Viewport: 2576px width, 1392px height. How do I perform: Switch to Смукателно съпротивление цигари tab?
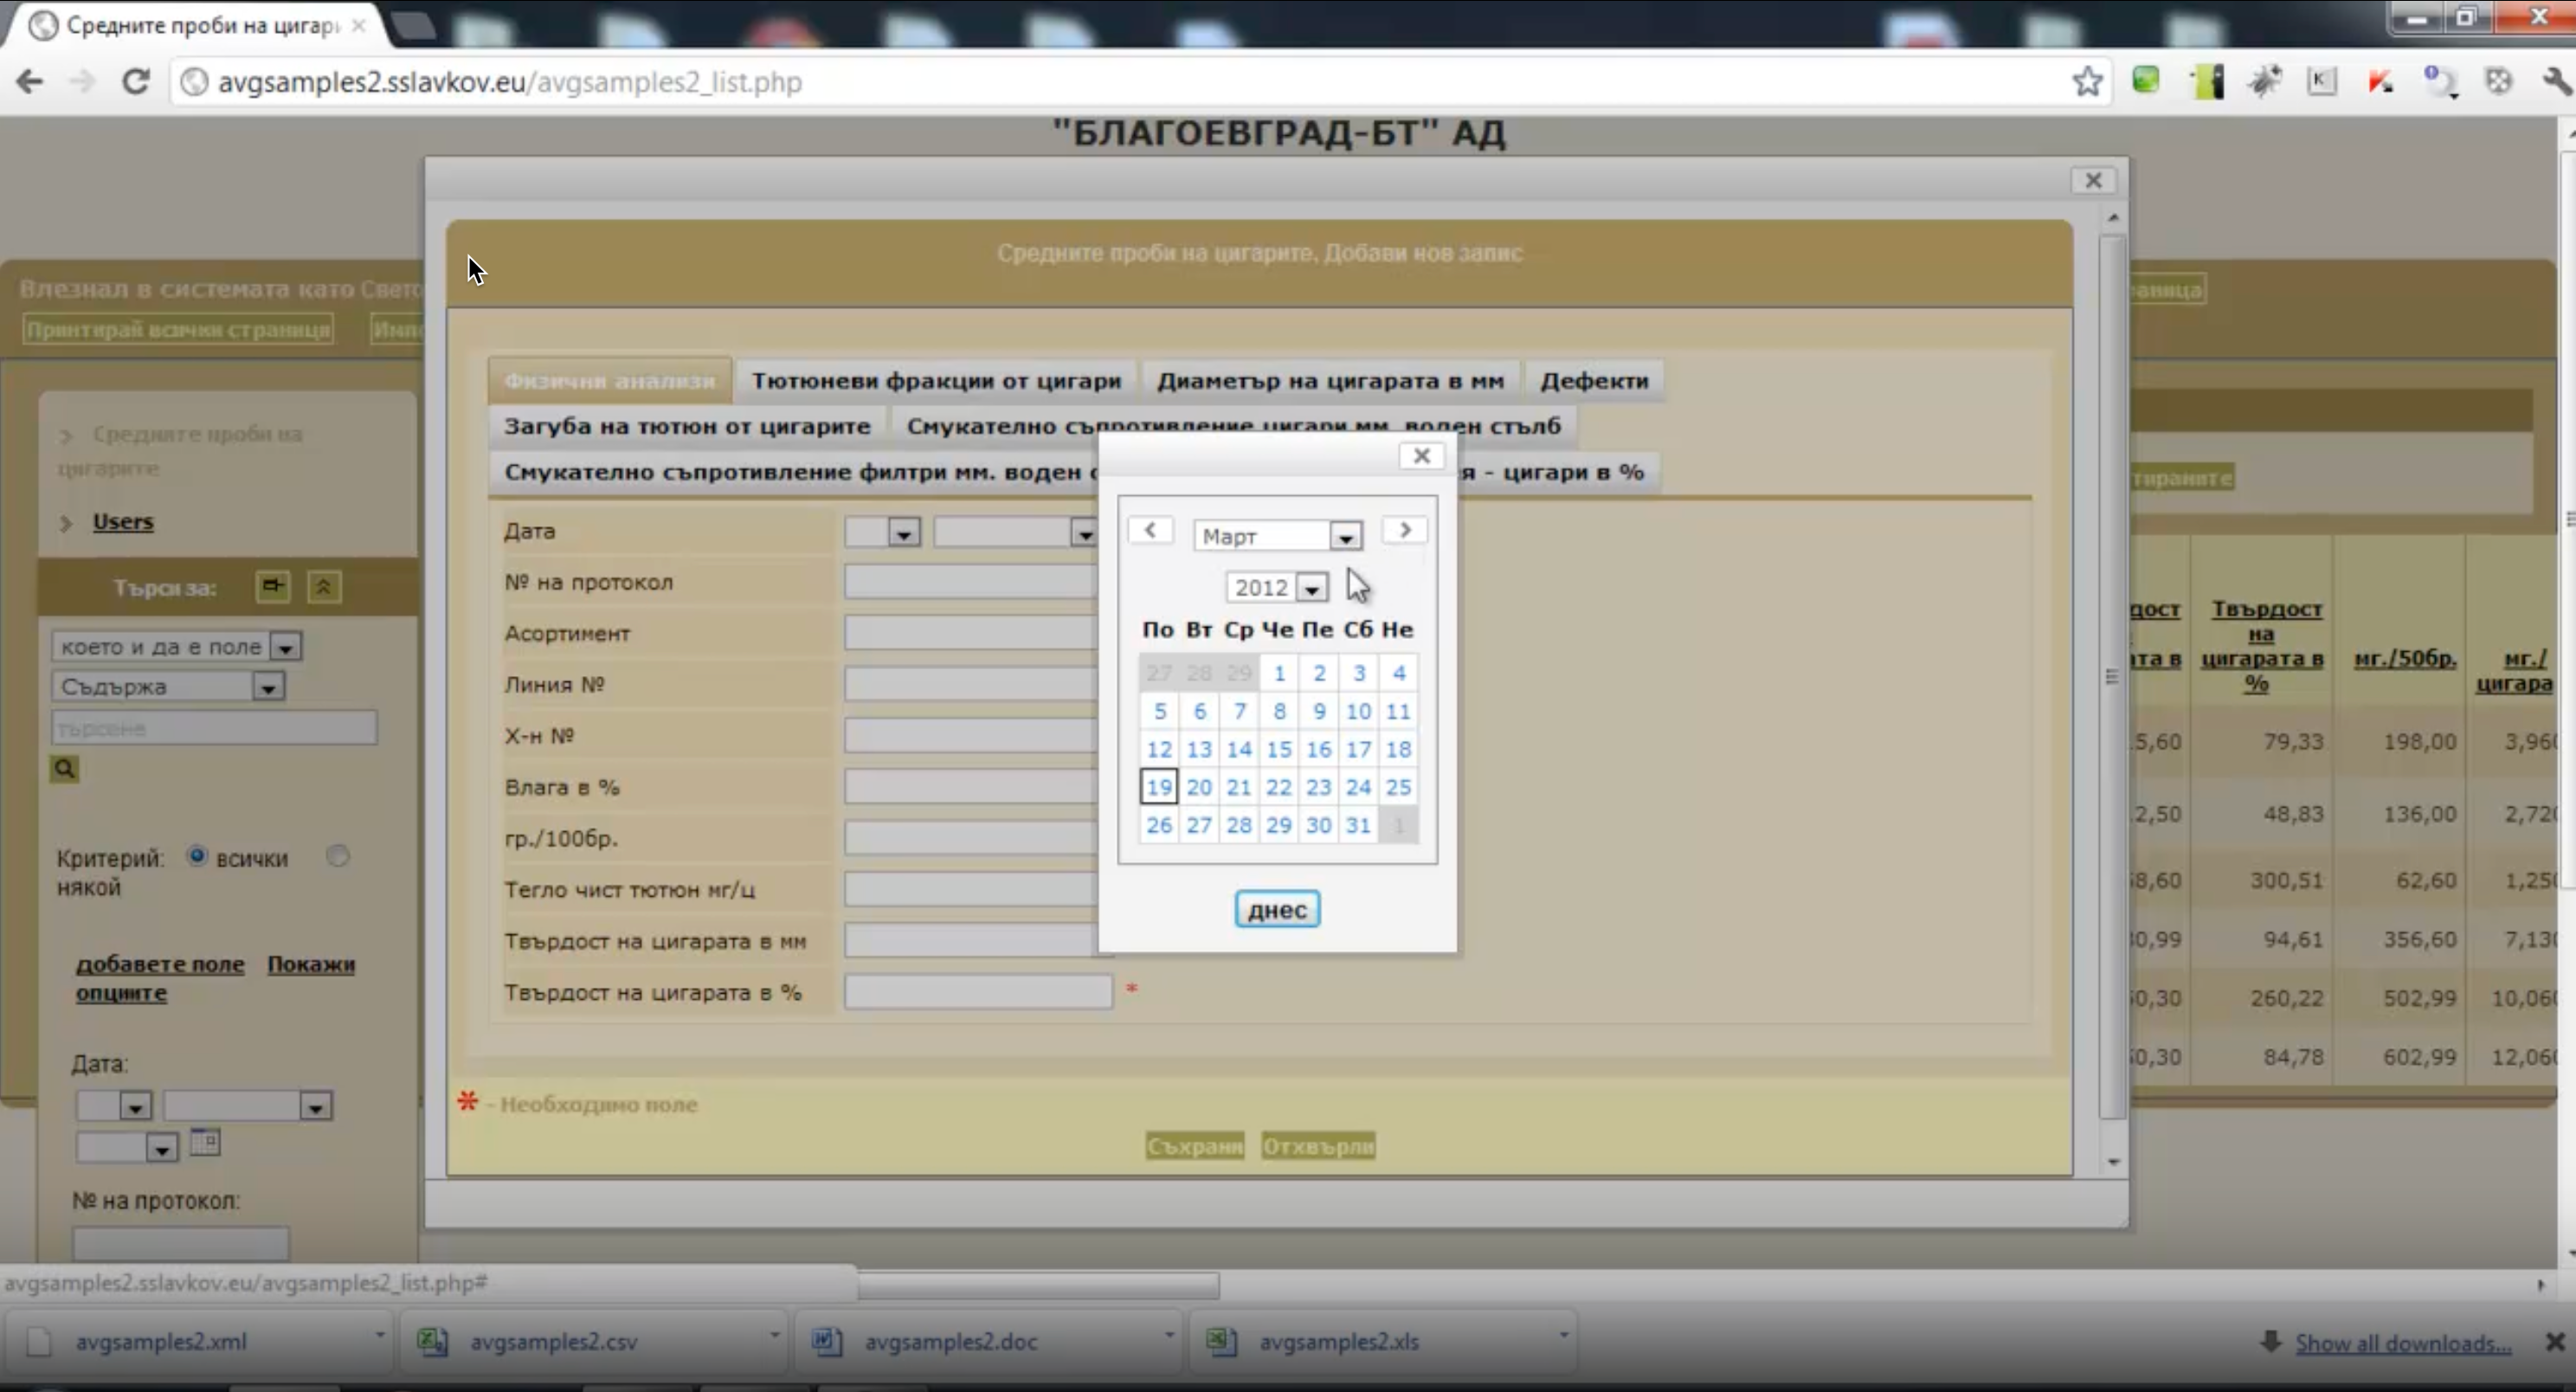[1233, 426]
